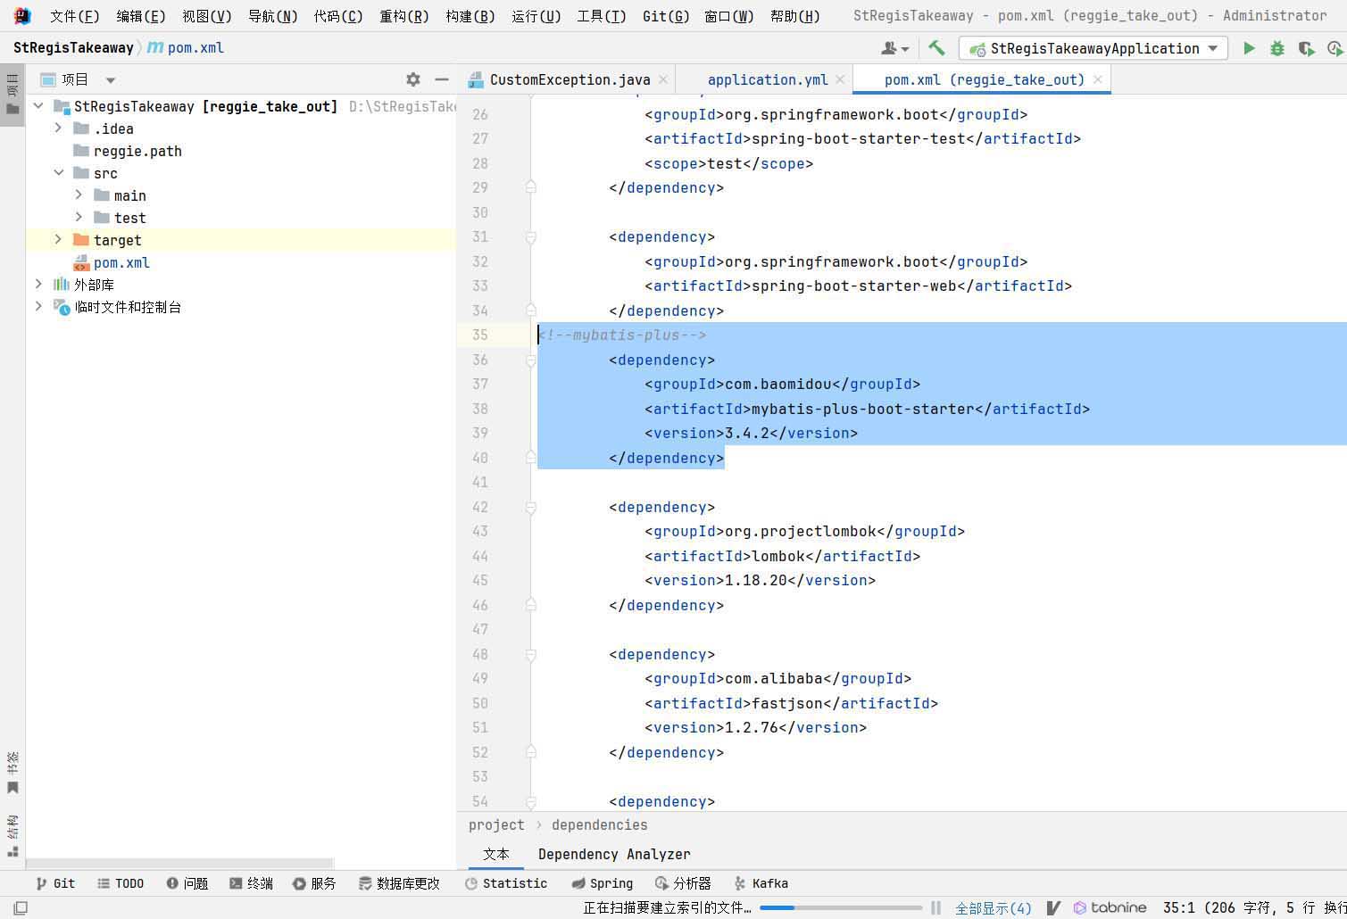The height and width of the screenshot is (919, 1347).
Task: Expand the .idea folder
Action: (59, 128)
